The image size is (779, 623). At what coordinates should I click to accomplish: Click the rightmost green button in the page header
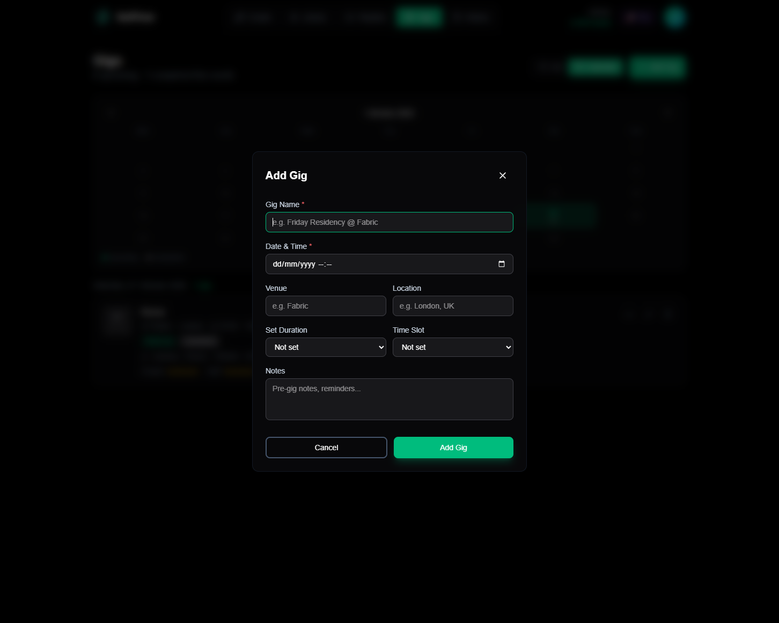(x=658, y=67)
